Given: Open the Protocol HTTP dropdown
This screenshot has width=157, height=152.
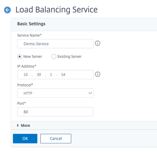Looking at the screenshot, I should [55, 93].
